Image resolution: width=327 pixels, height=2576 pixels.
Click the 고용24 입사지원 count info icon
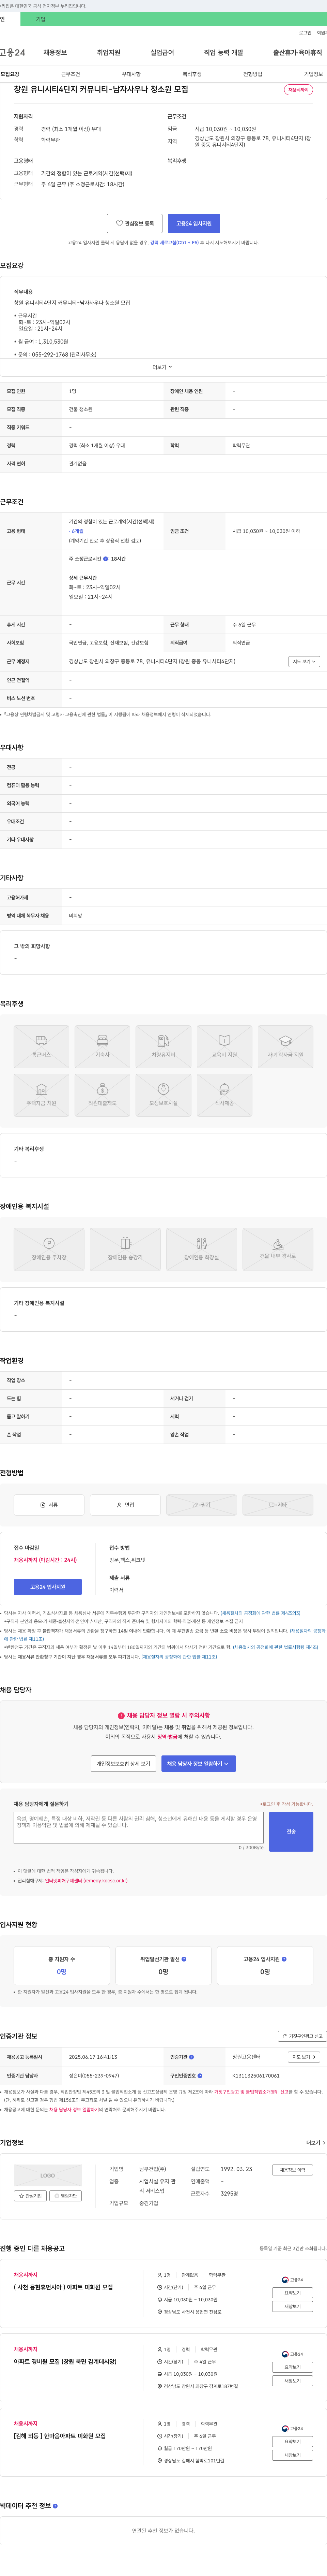point(284,1959)
